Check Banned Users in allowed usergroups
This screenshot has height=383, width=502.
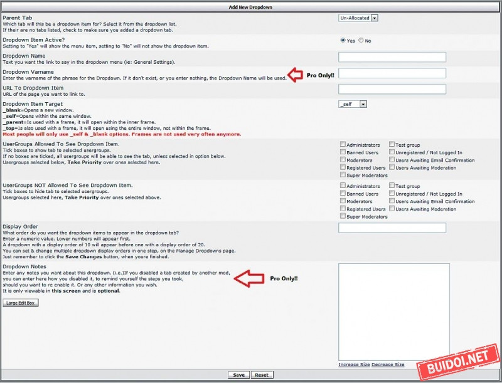[343, 152]
